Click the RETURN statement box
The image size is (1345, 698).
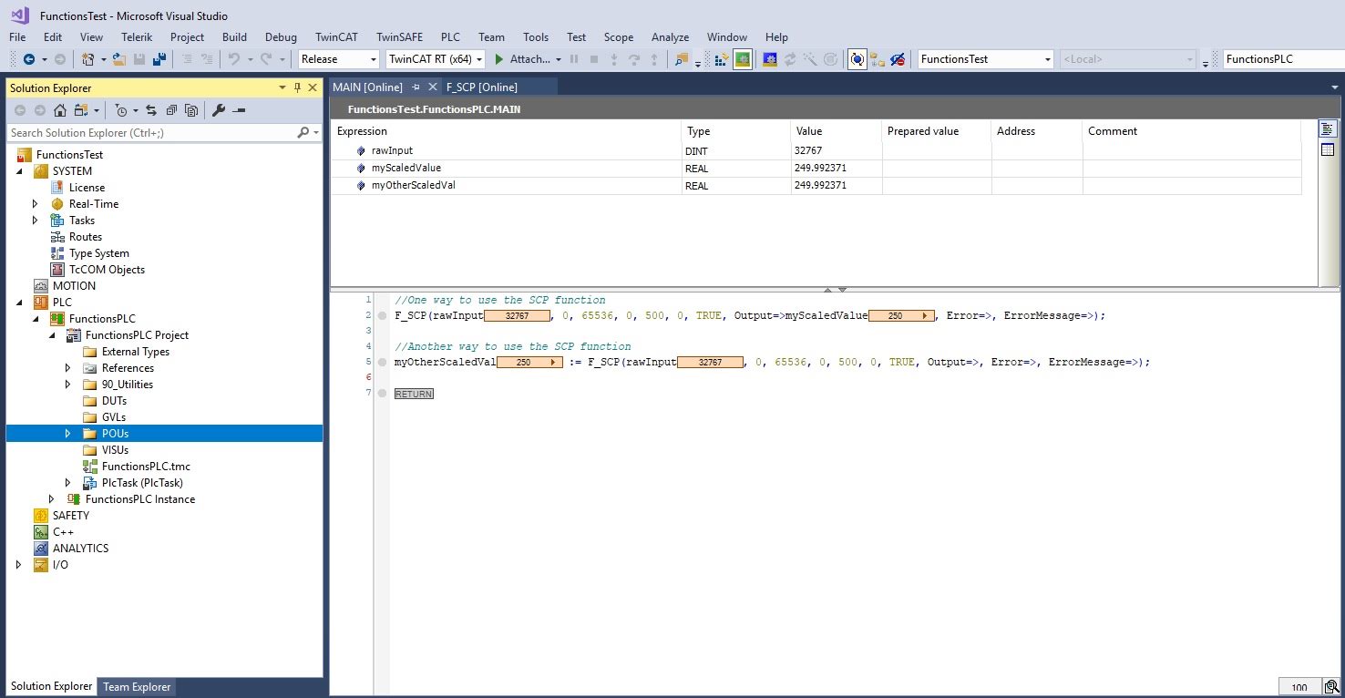click(x=414, y=394)
